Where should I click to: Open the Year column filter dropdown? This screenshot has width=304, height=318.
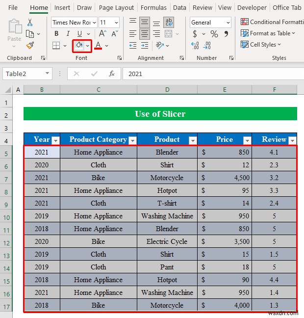tap(55, 140)
